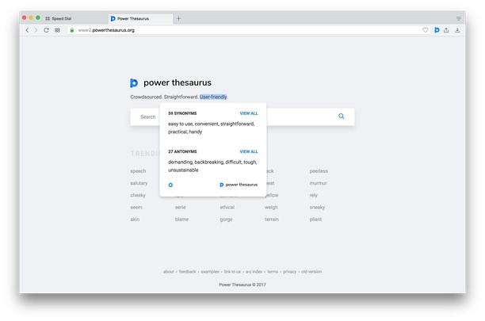
Task: Open the 'a-z index' footer link
Action: 254,272
